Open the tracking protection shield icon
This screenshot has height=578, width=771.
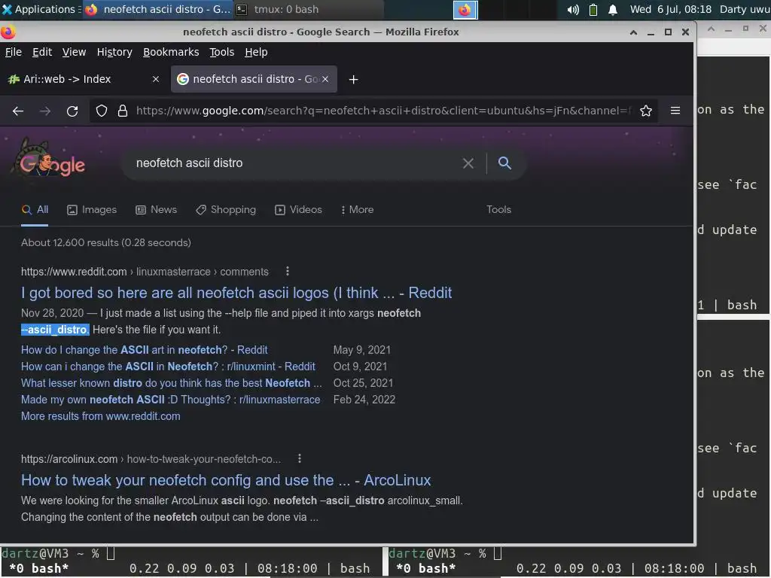coord(102,111)
